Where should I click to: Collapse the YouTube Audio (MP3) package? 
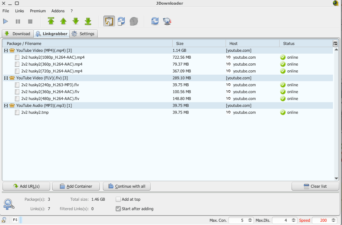click(6, 106)
